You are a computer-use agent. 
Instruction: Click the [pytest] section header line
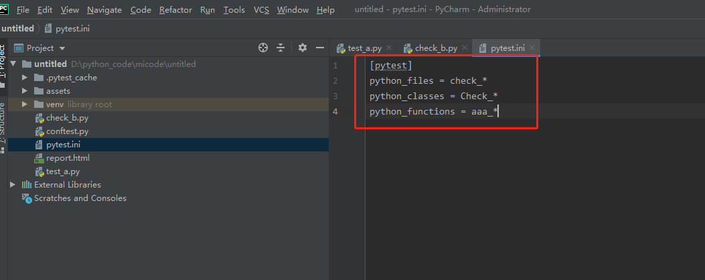(391, 66)
